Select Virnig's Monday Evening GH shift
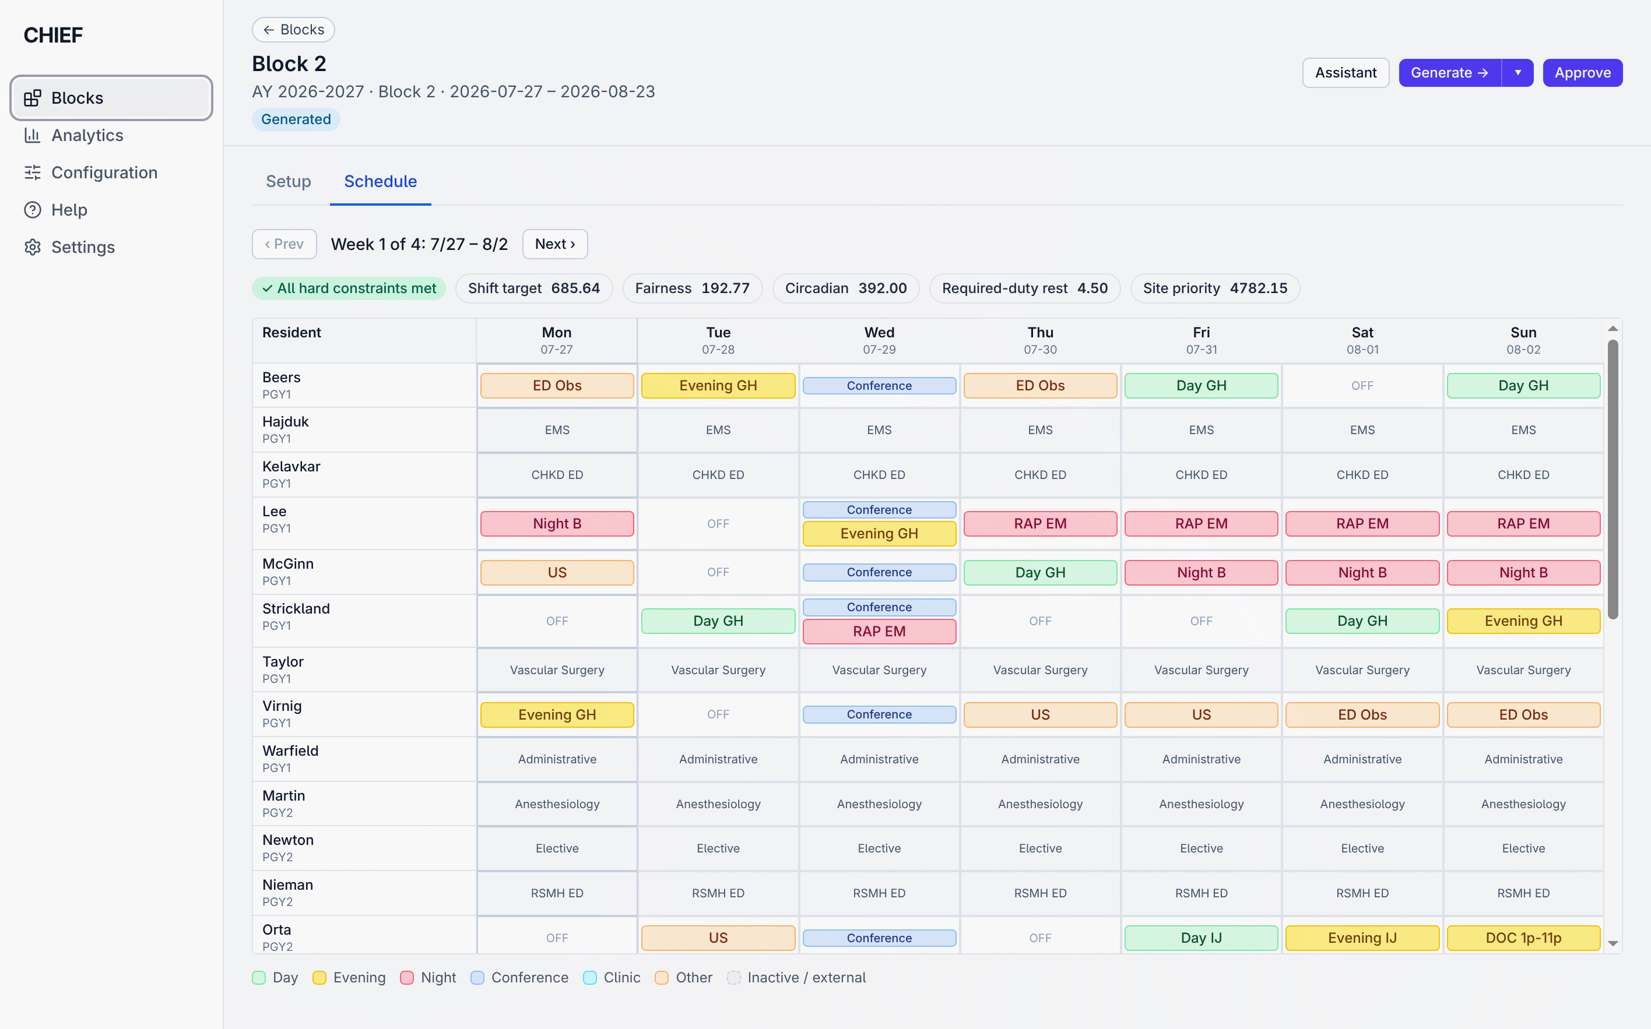The height and width of the screenshot is (1029, 1651). coord(557,716)
